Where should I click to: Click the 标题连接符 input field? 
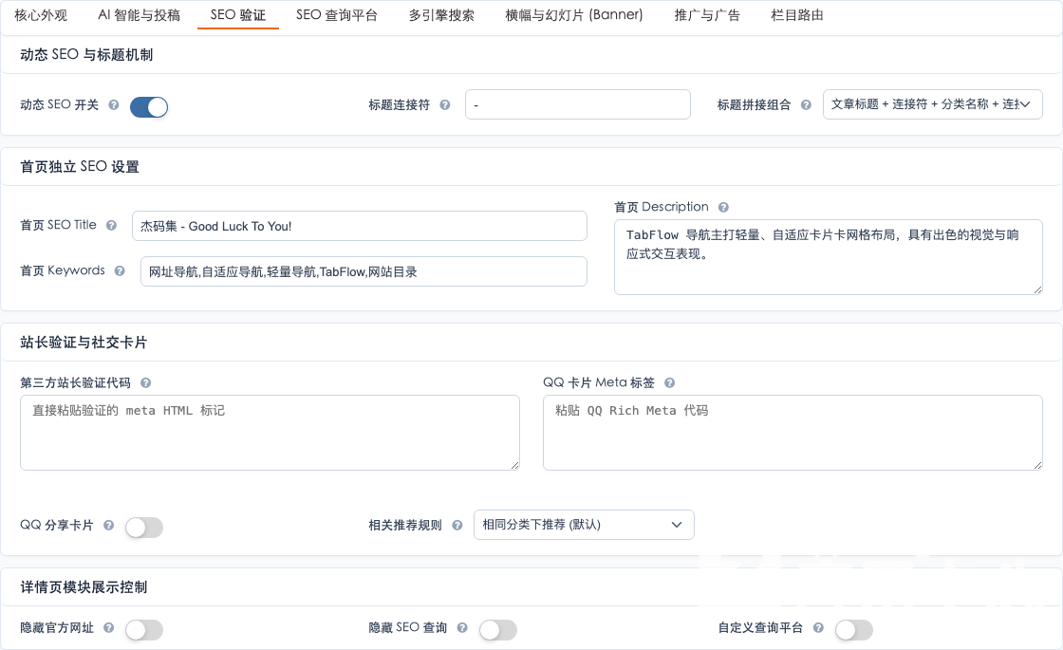click(578, 104)
